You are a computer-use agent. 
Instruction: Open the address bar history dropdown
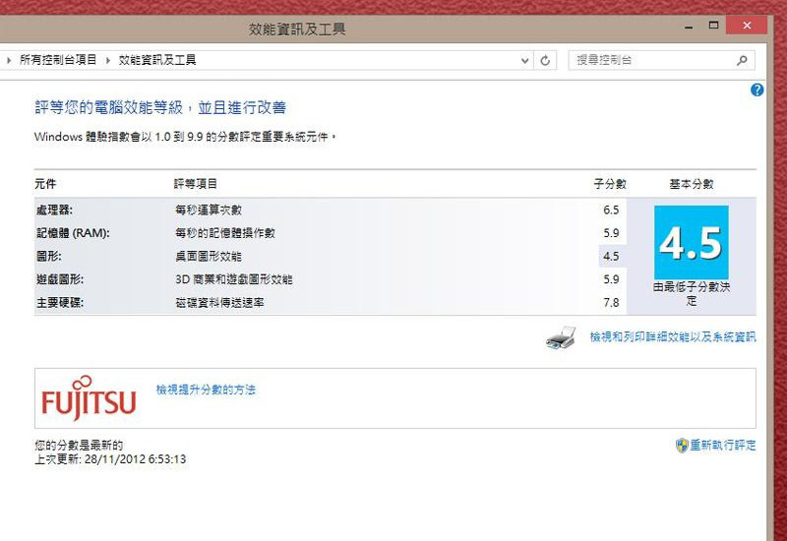point(525,60)
